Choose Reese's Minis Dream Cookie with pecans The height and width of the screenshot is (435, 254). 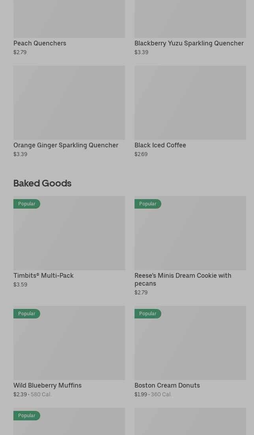[183, 279]
